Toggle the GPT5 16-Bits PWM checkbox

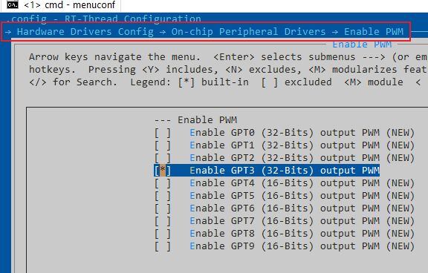163,196
